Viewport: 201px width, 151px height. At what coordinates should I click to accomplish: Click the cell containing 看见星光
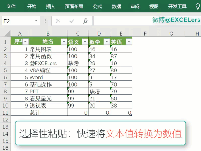pyautogui.click(x=48, y=98)
